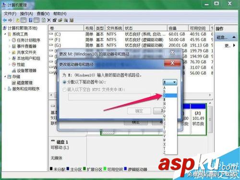This screenshot has width=240, height=180.
Task: Collapse the 磁盘... section in 操作 pane
Action: pyautogui.click(x=234, y=37)
